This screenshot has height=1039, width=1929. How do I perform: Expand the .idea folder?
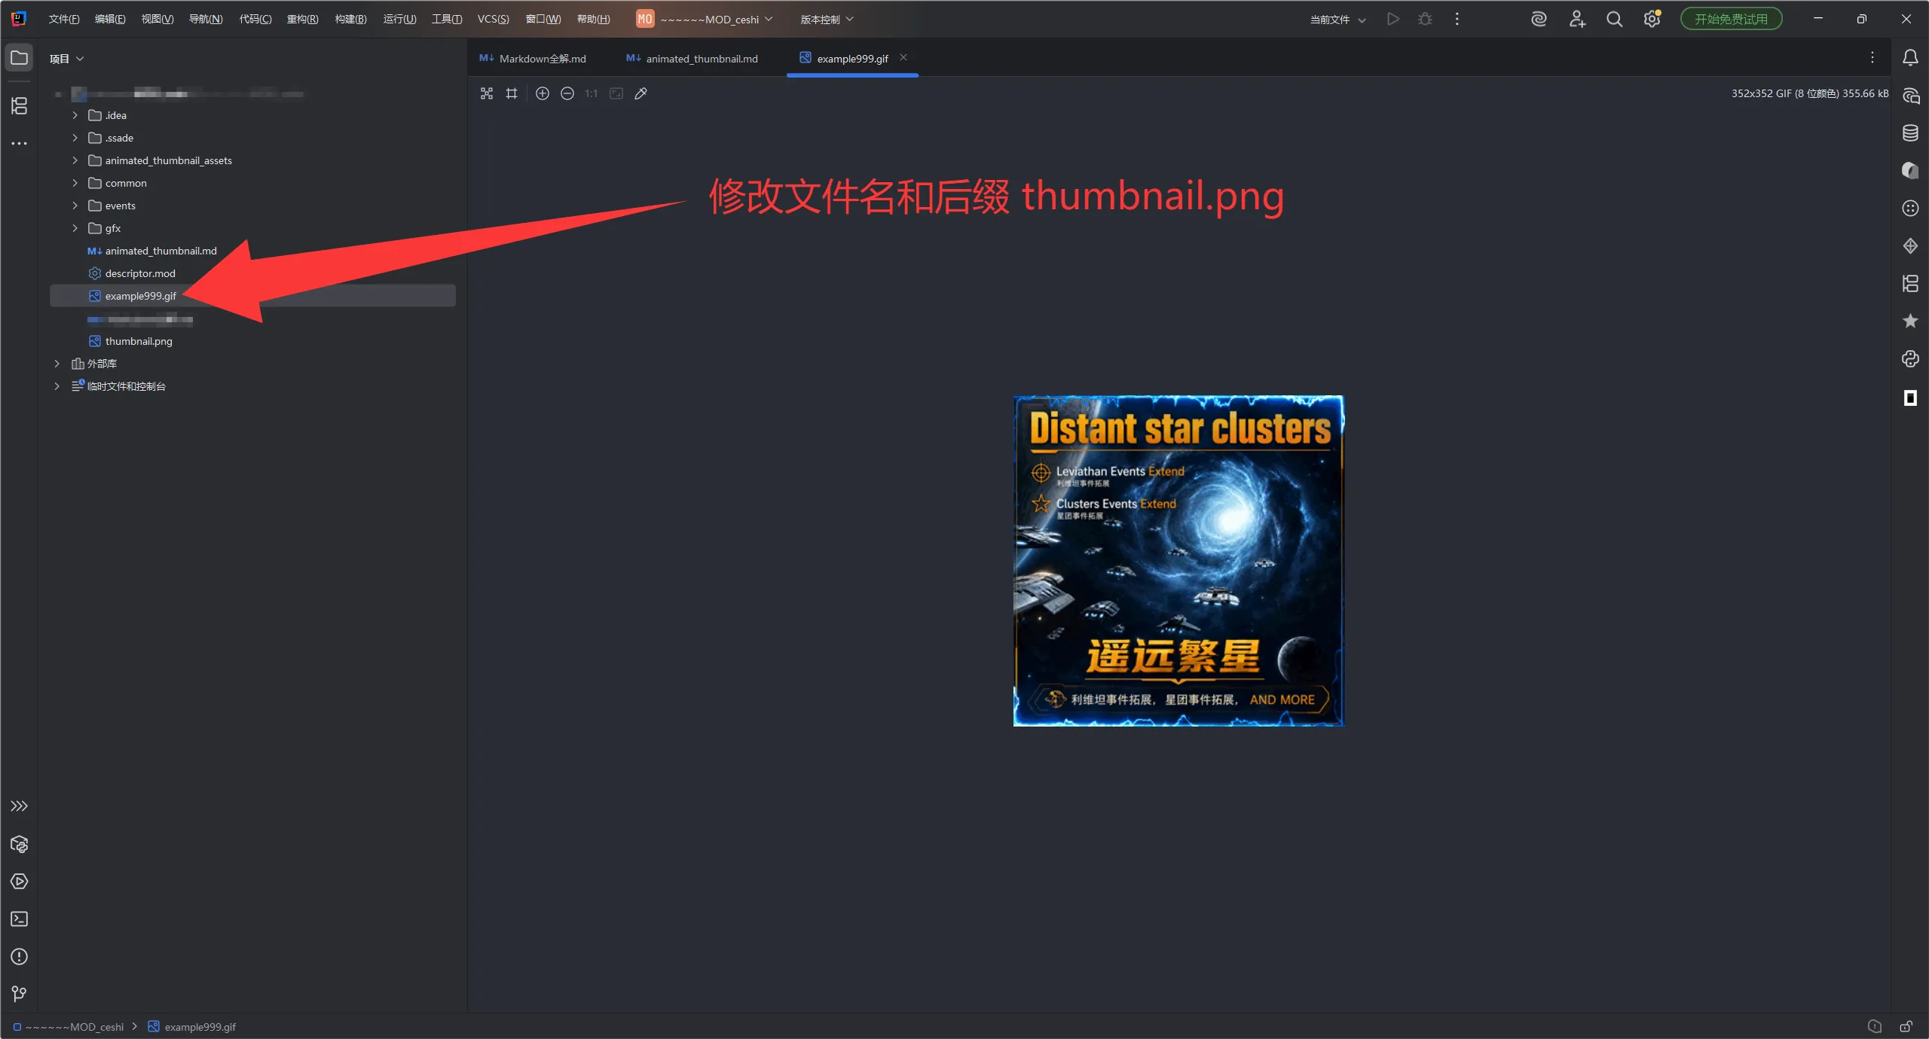click(x=75, y=115)
